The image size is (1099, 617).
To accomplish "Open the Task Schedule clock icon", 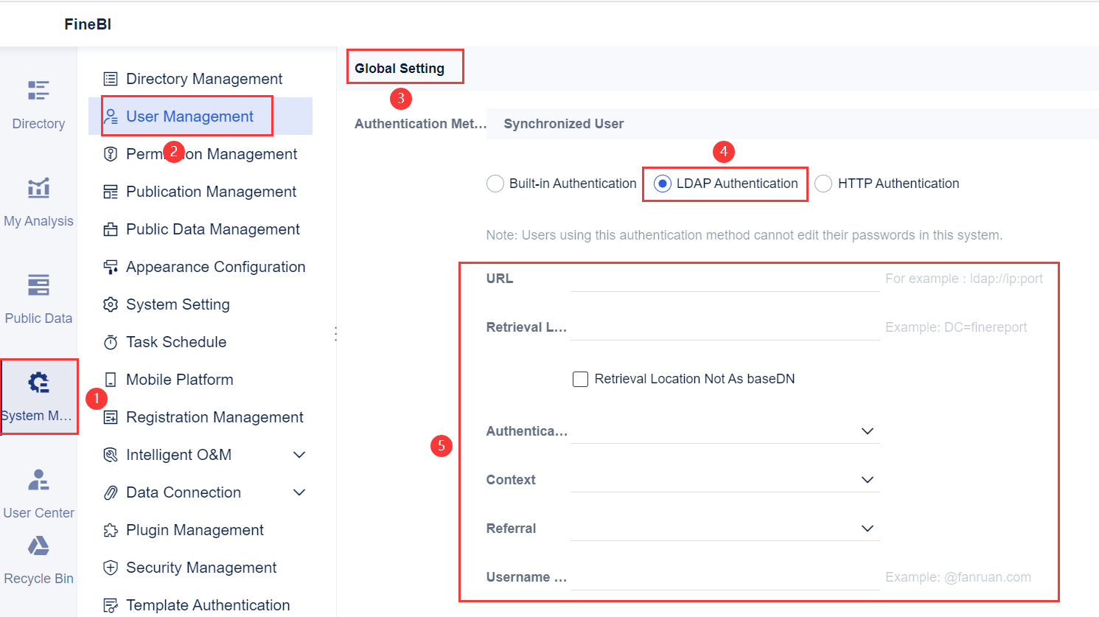I will tap(111, 341).
